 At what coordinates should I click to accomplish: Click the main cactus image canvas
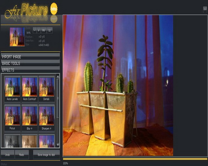[118, 85]
